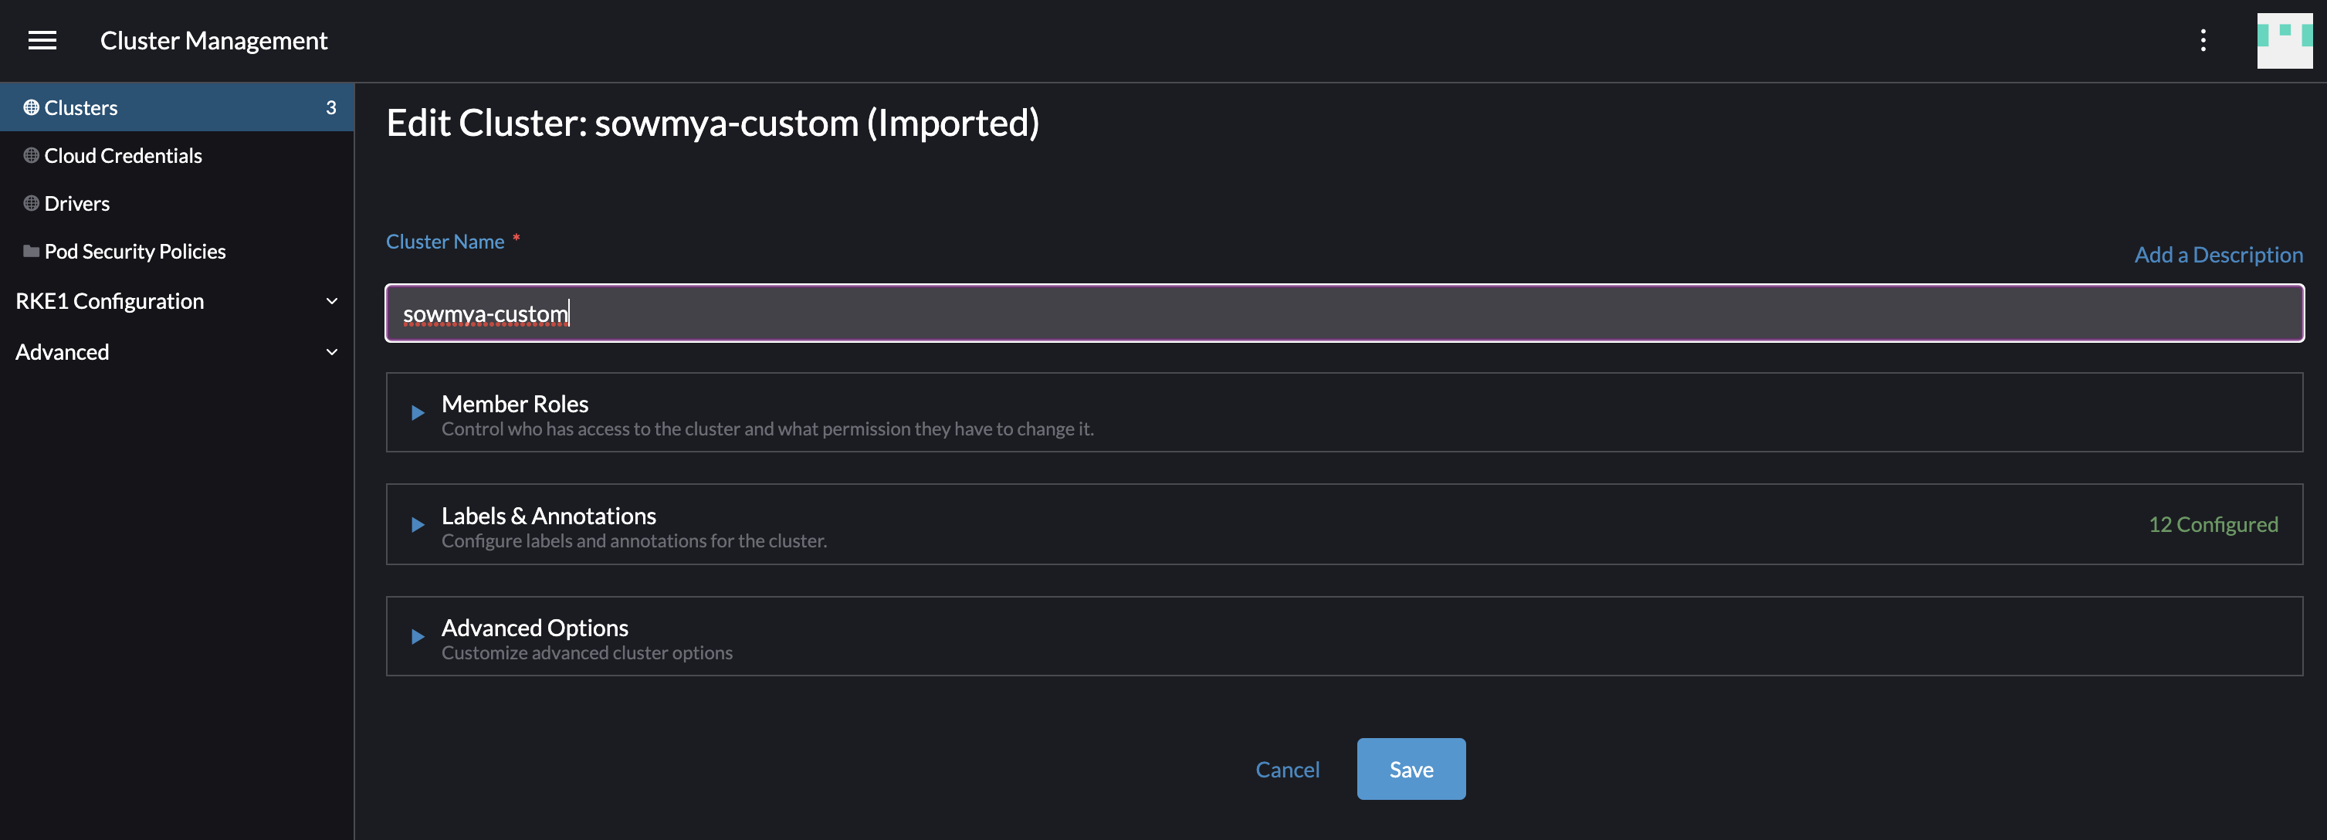Save the cluster changes
This screenshot has height=840, width=2327.
pos(1410,769)
